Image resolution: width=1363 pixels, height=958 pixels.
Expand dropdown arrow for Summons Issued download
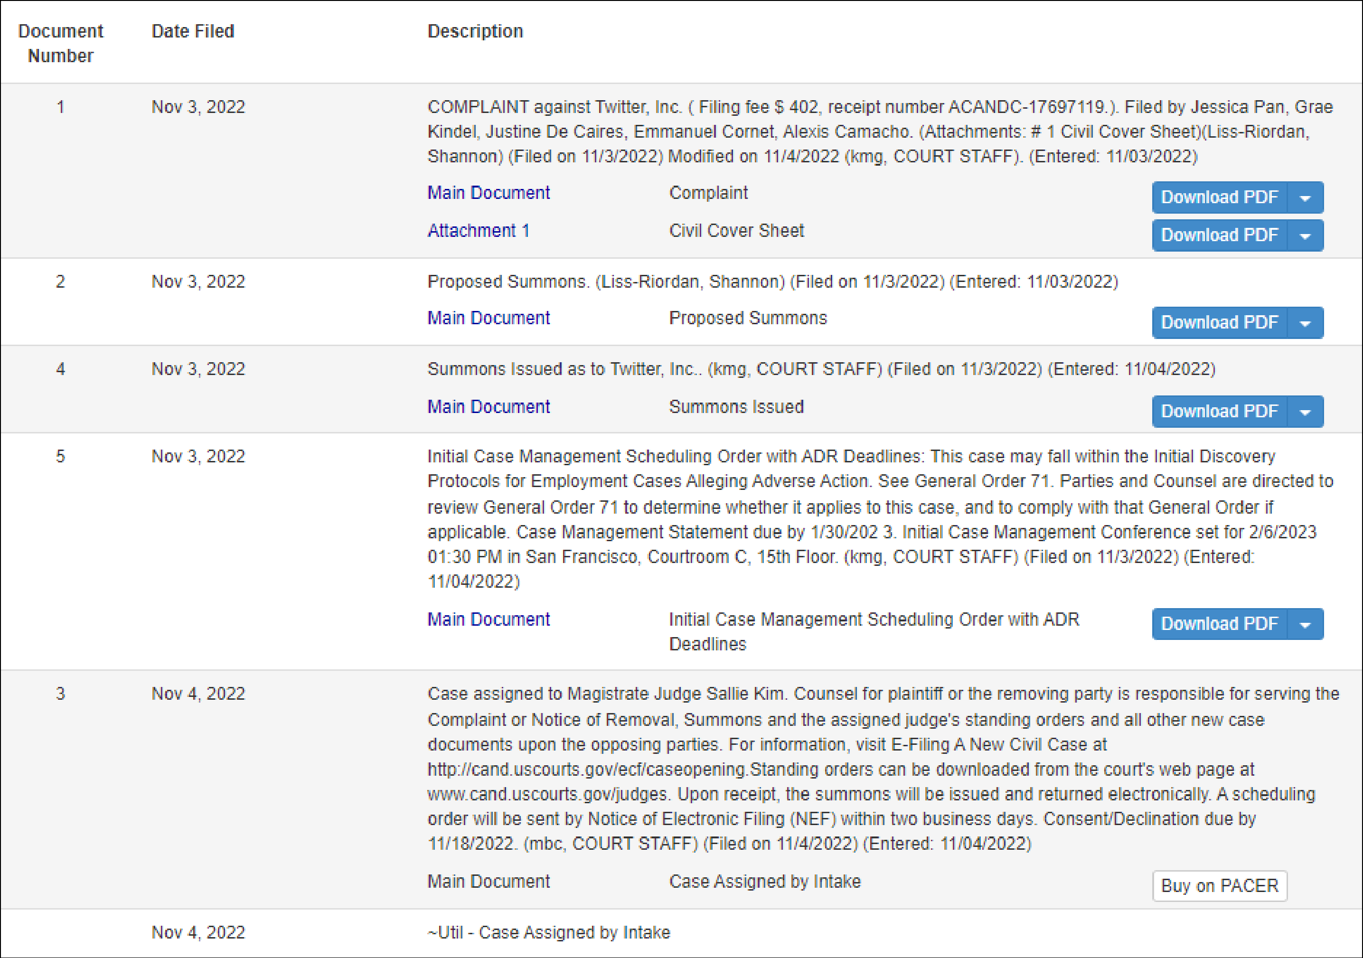(1305, 411)
